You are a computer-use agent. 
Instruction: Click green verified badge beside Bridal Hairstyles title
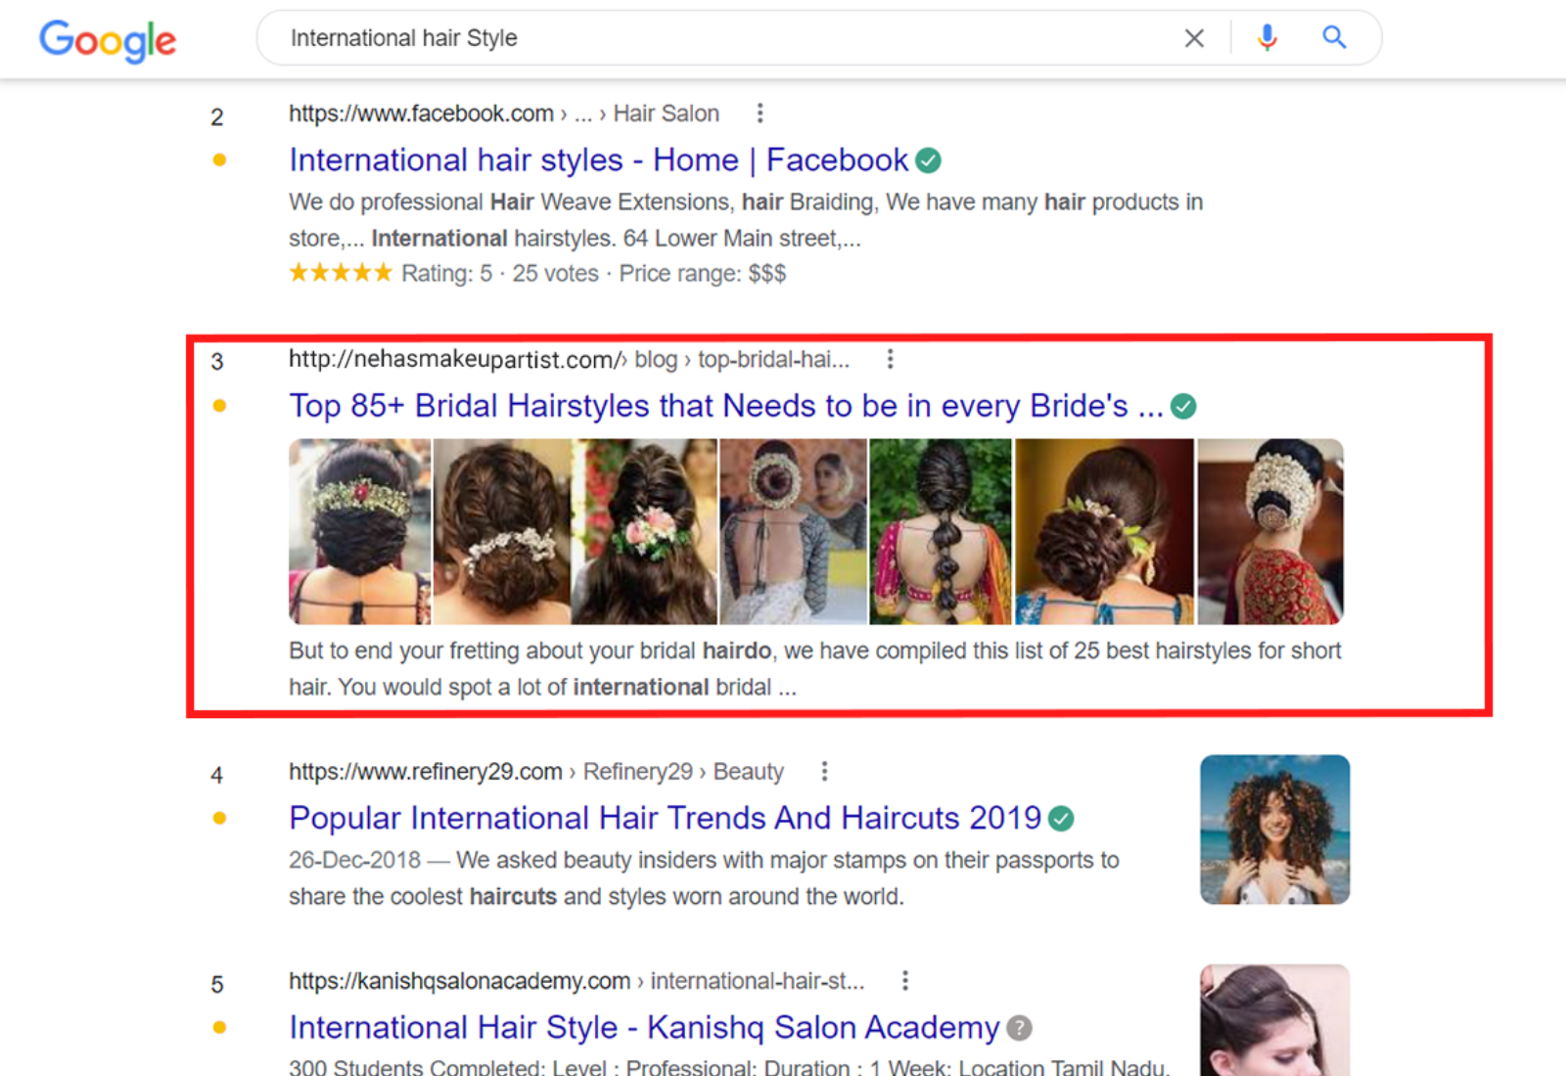pos(1183,406)
